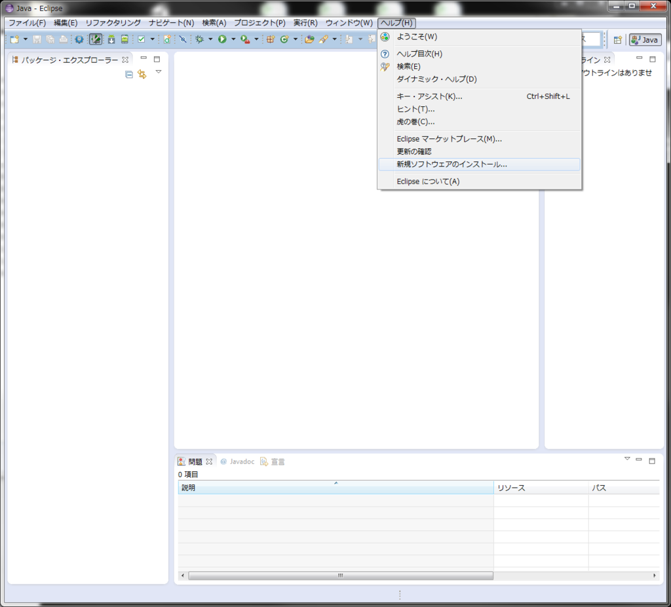Open the Debug configurations dropdown arrow
The width and height of the screenshot is (671, 607).
point(210,39)
